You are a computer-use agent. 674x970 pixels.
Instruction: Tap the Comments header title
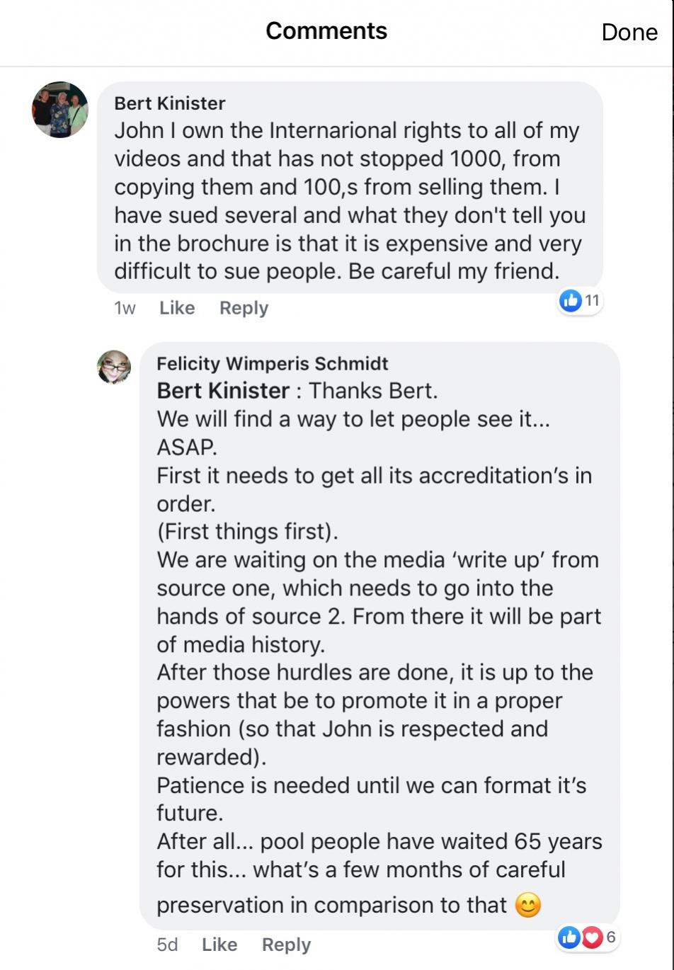326,31
